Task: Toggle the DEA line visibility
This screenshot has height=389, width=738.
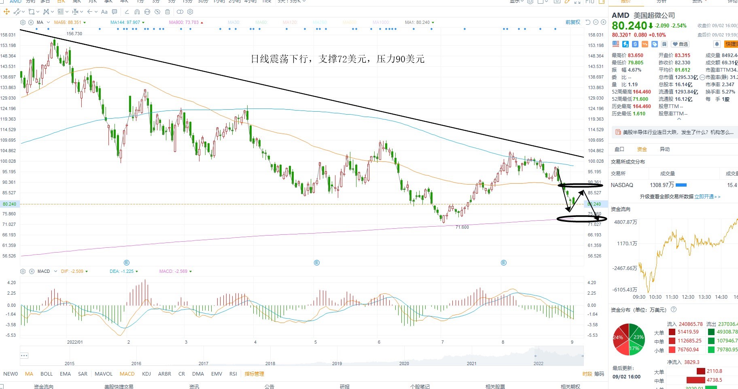Action: click(x=124, y=271)
